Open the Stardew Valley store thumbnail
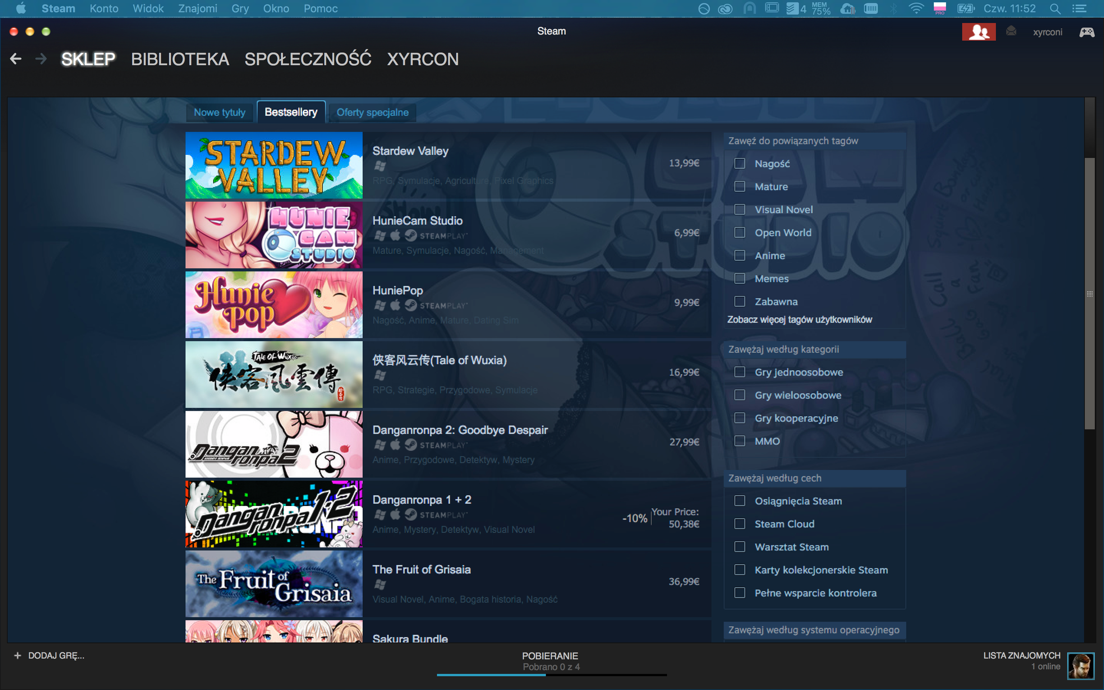 pyautogui.click(x=274, y=165)
